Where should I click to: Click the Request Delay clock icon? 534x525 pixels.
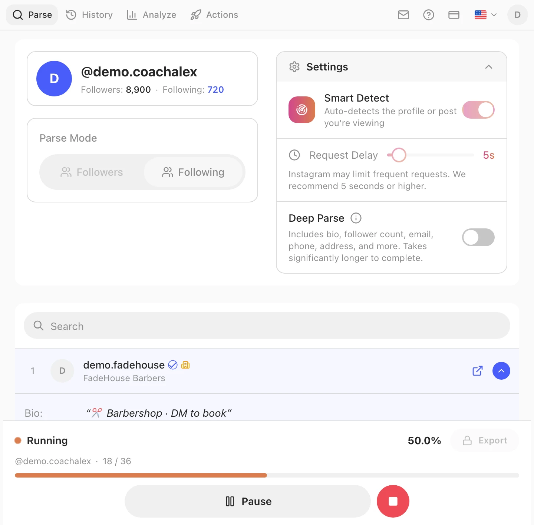pos(294,155)
